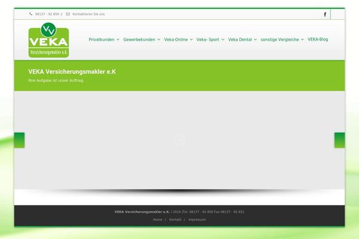Click the footer text VEKA Versicherungsmakler e.K.
The width and height of the screenshot is (359, 239).
pyautogui.click(x=142, y=212)
